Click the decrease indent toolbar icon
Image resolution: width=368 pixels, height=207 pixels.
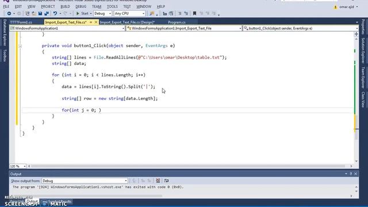pos(165,14)
